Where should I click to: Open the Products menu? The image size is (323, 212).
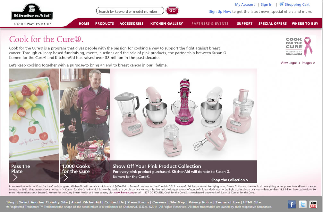[x=105, y=24]
